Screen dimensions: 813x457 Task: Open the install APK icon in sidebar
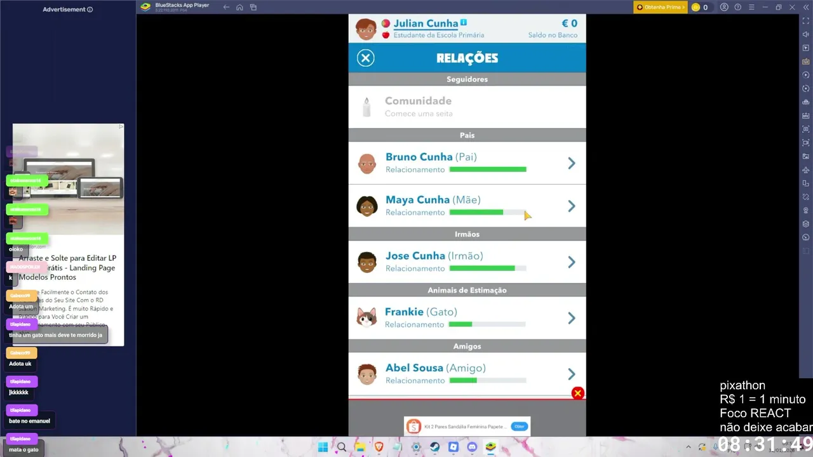click(x=806, y=116)
